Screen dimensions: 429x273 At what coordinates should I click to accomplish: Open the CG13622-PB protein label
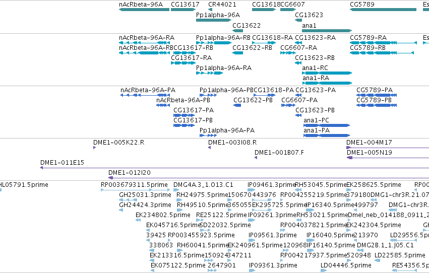tap(253, 100)
